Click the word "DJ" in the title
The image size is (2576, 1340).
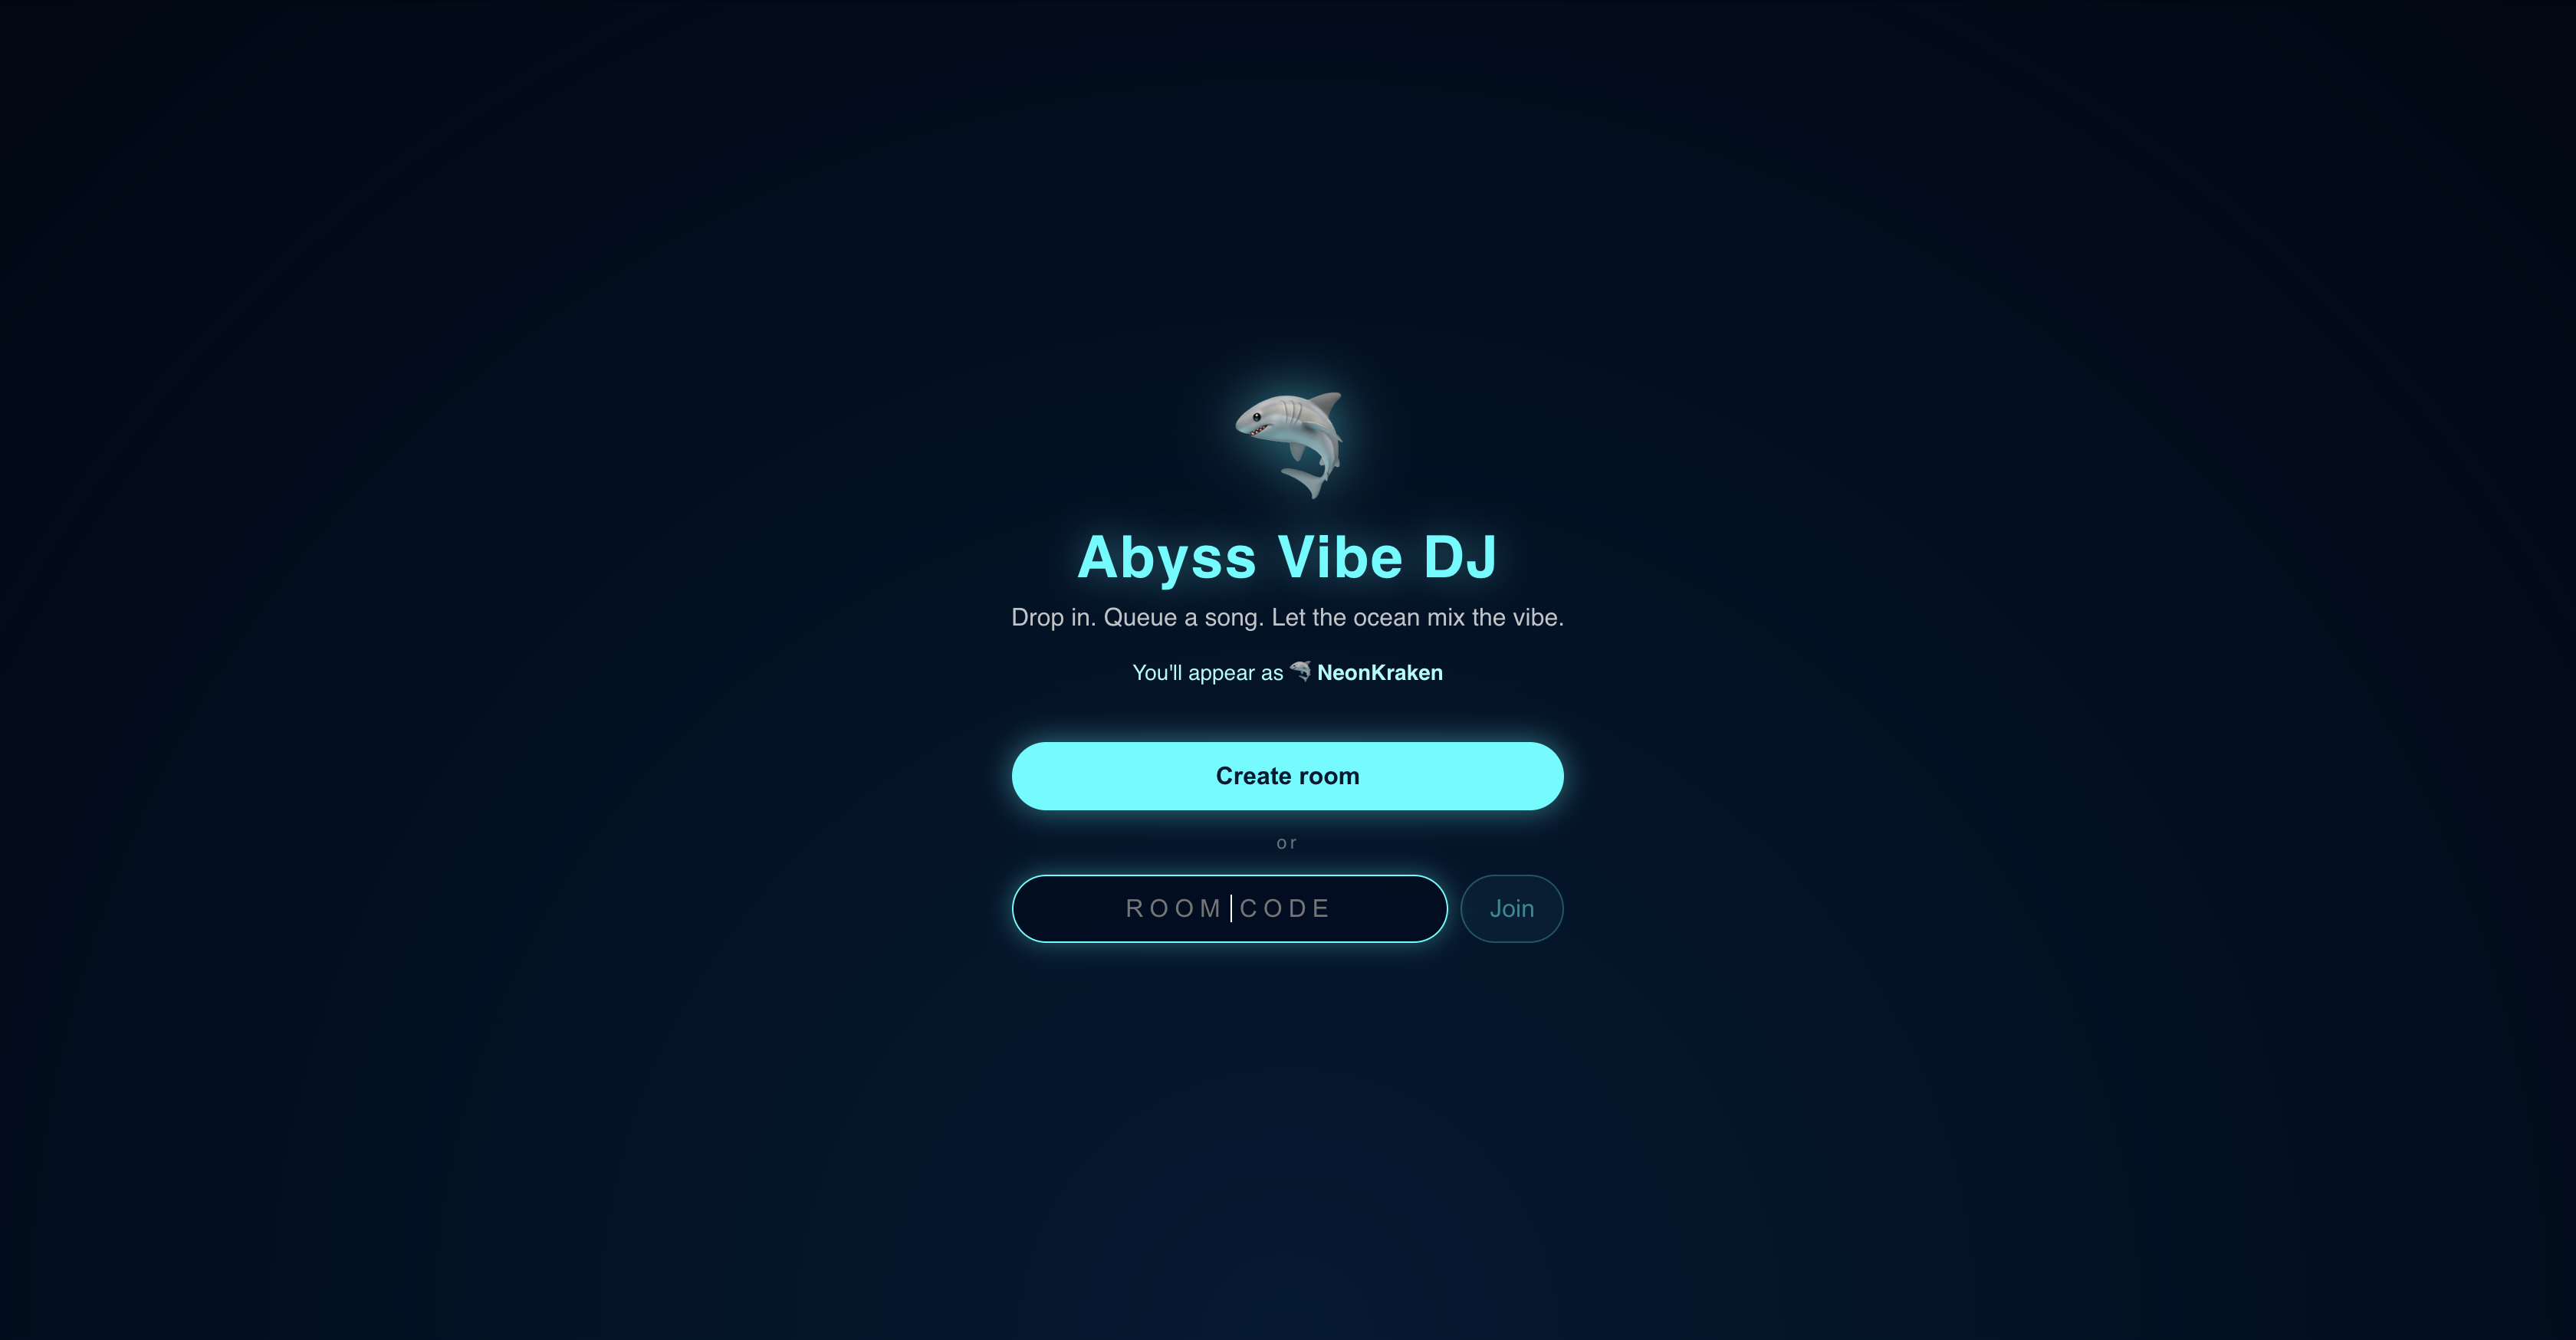click(1460, 557)
